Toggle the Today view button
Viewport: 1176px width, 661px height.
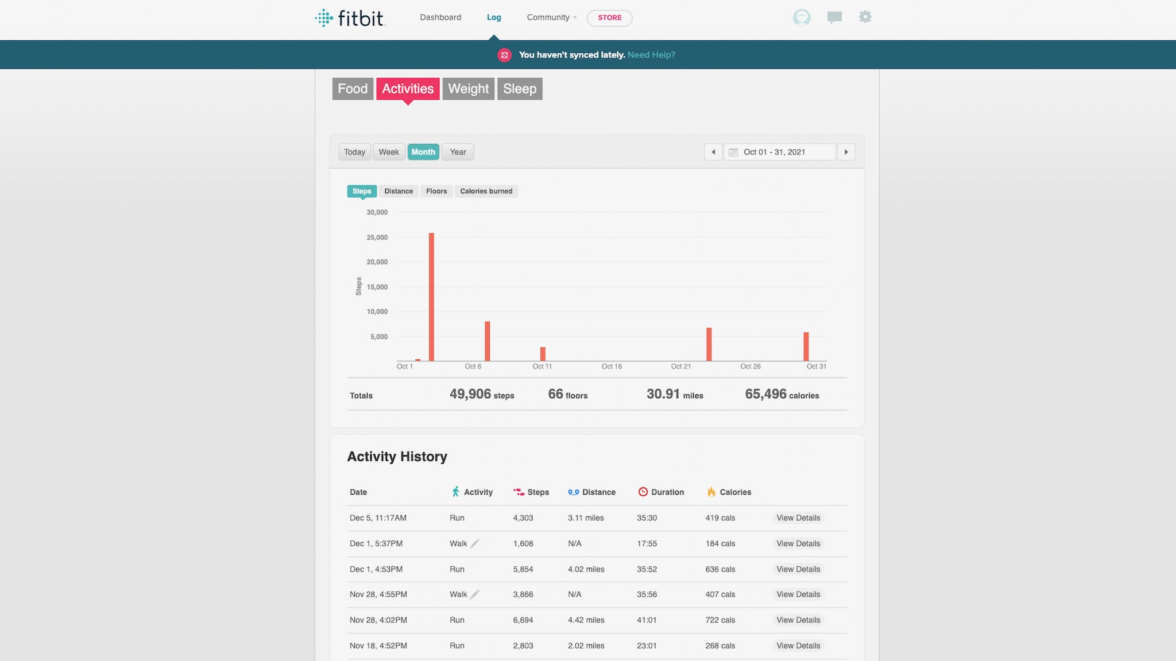(x=354, y=151)
